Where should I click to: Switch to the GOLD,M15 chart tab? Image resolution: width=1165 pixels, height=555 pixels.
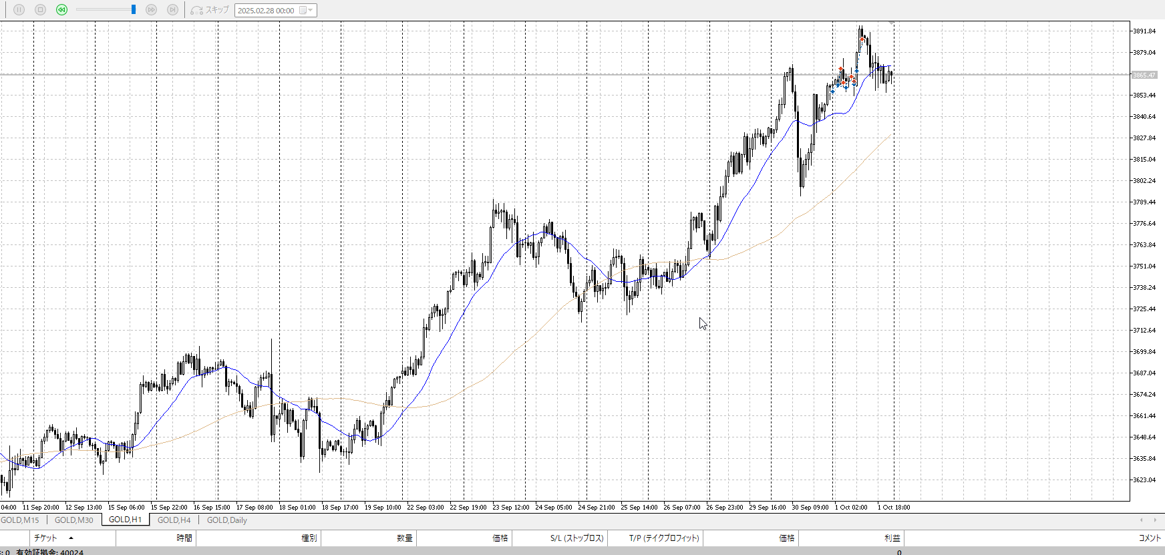click(x=20, y=520)
